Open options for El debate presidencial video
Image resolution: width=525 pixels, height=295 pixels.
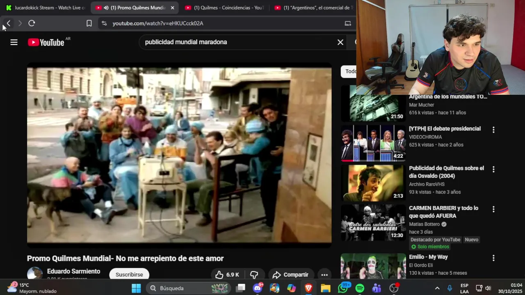pyautogui.click(x=493, y=129)
